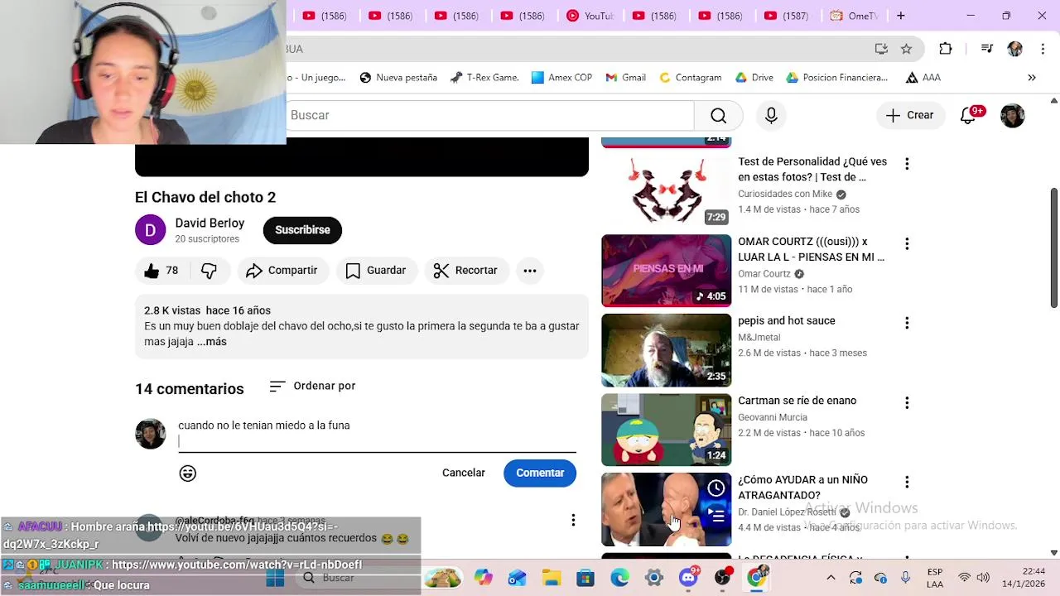
Task: Switch to the OmeTV tab
Action: click(855, 16)
